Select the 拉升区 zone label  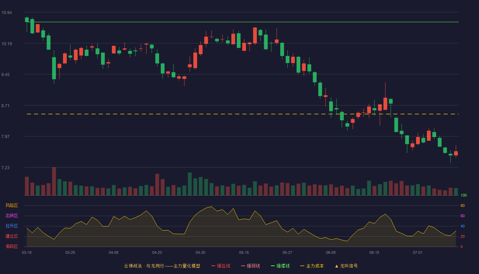click(12, 226)
